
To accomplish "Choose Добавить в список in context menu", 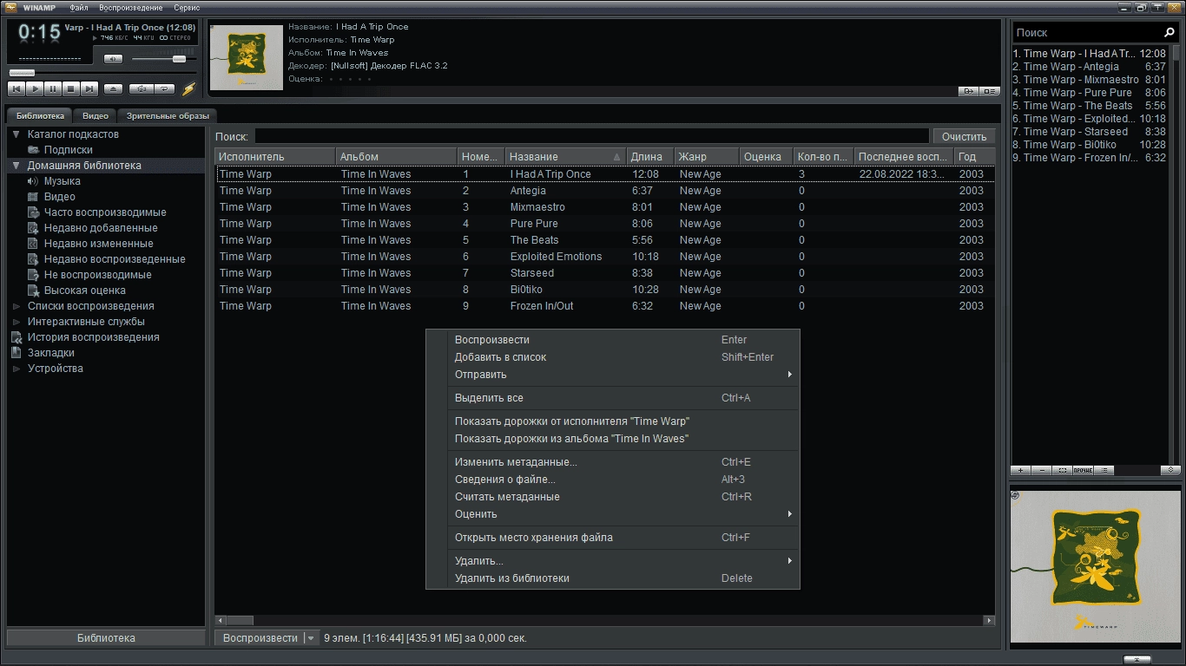I will coord(613,357).
